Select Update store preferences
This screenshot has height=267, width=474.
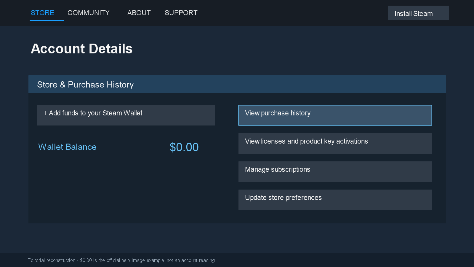tap(335, 200)
